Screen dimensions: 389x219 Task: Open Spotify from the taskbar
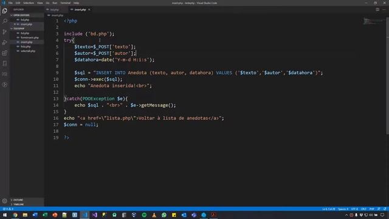(x=144, y=215)
